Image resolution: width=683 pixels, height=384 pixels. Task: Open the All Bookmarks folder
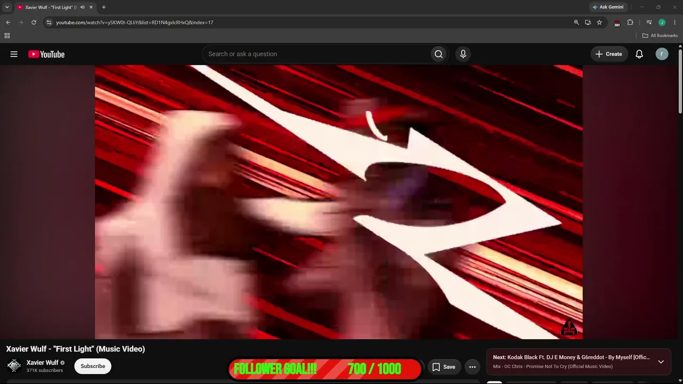tap(660, 36)
